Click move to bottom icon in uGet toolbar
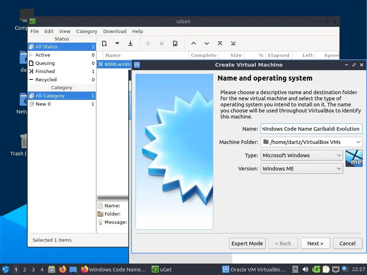This screenshot has height=275, width=367. coord(233,43)
